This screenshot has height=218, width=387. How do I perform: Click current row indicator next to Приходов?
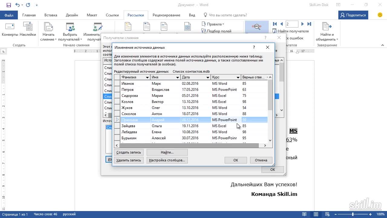[x=117, y=120]
